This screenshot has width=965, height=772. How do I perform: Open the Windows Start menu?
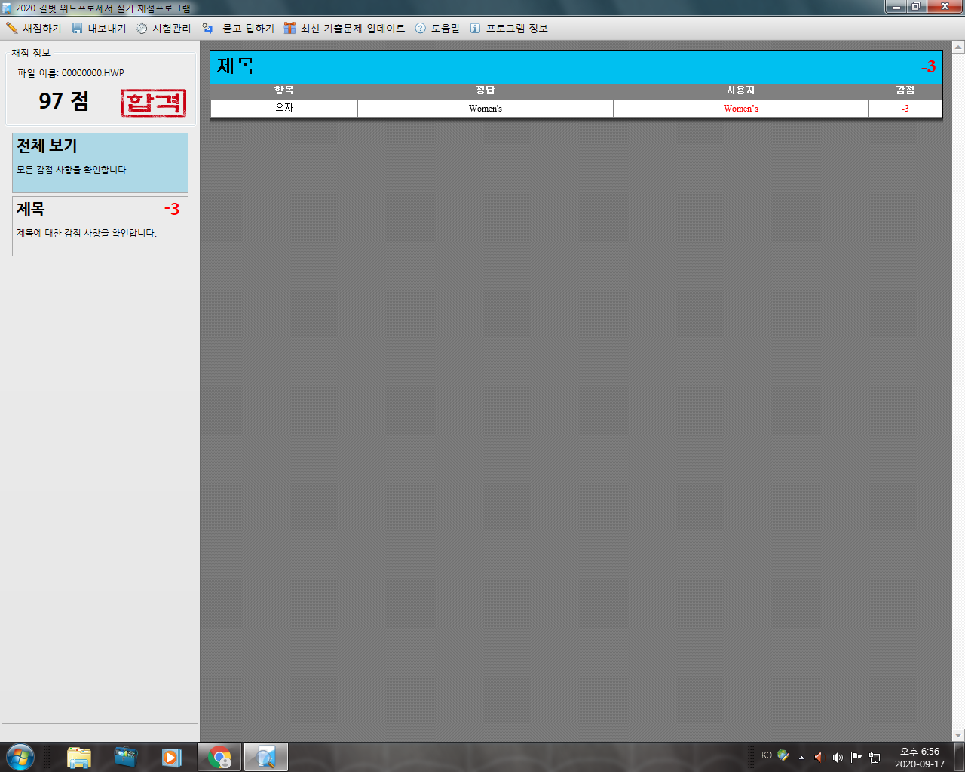click(20, 757)
